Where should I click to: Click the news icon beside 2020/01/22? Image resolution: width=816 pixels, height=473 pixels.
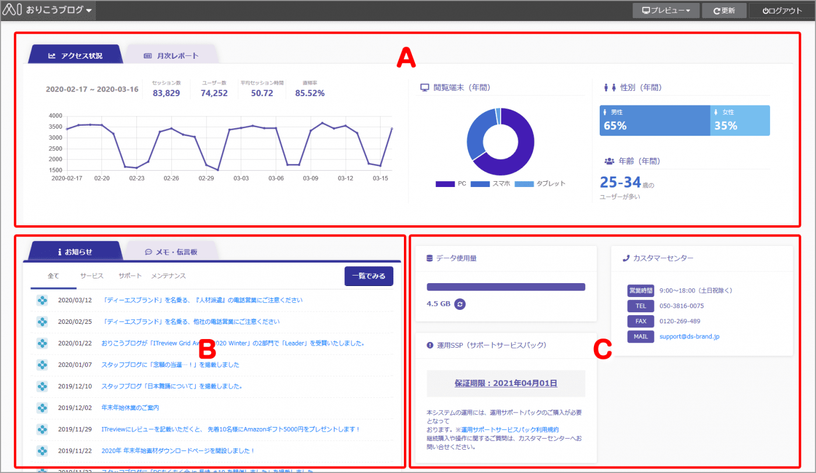point(42,343)
